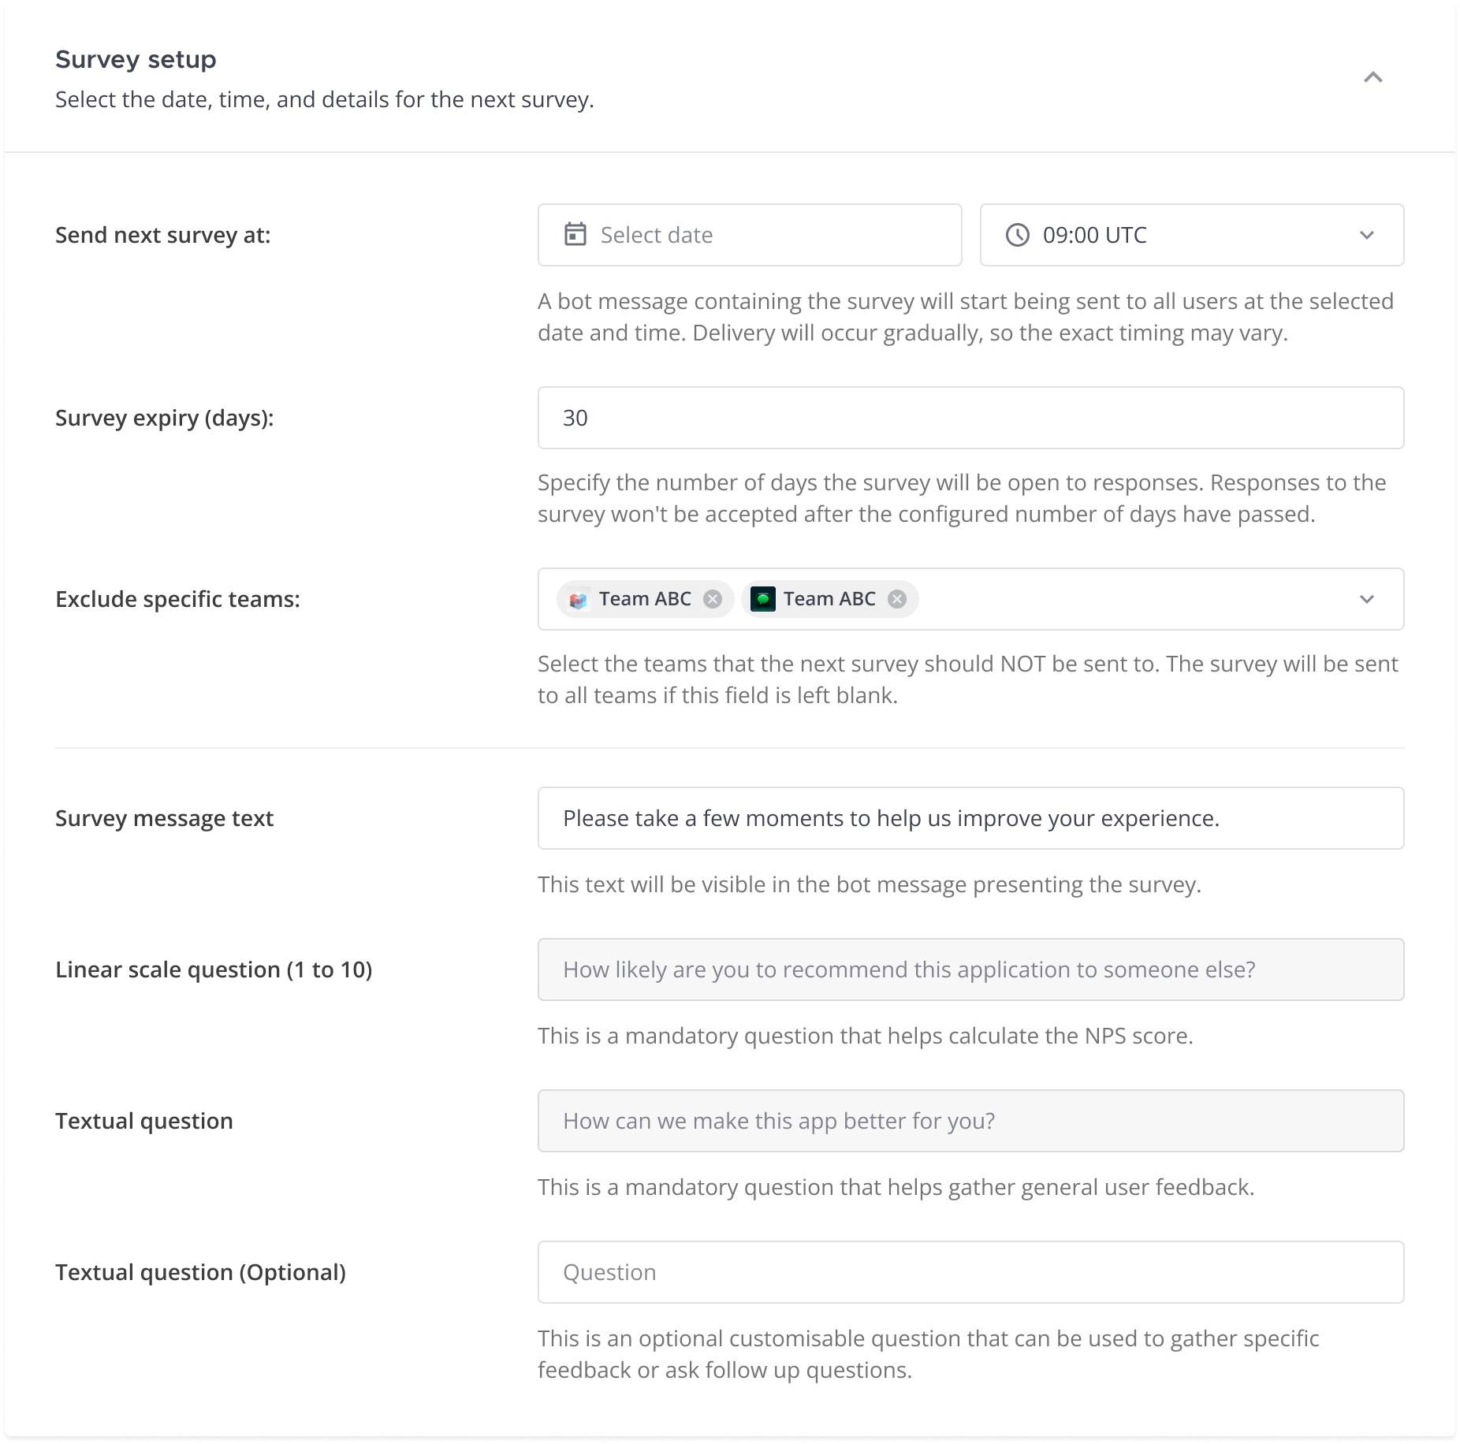Click the collapse chevron for the Survey setup section
This screenshot has height=1444, width=1460.
pyautogui.click(x=1372, y=78)
